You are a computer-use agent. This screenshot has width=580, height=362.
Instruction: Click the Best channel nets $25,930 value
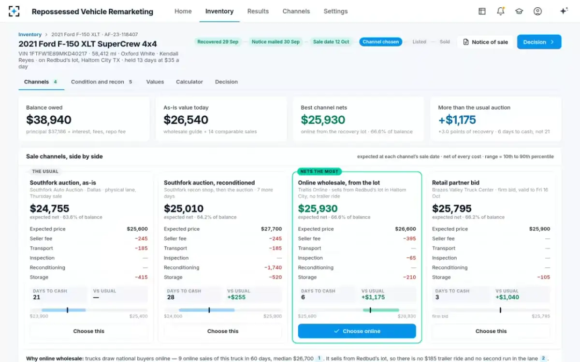(323, 120)
